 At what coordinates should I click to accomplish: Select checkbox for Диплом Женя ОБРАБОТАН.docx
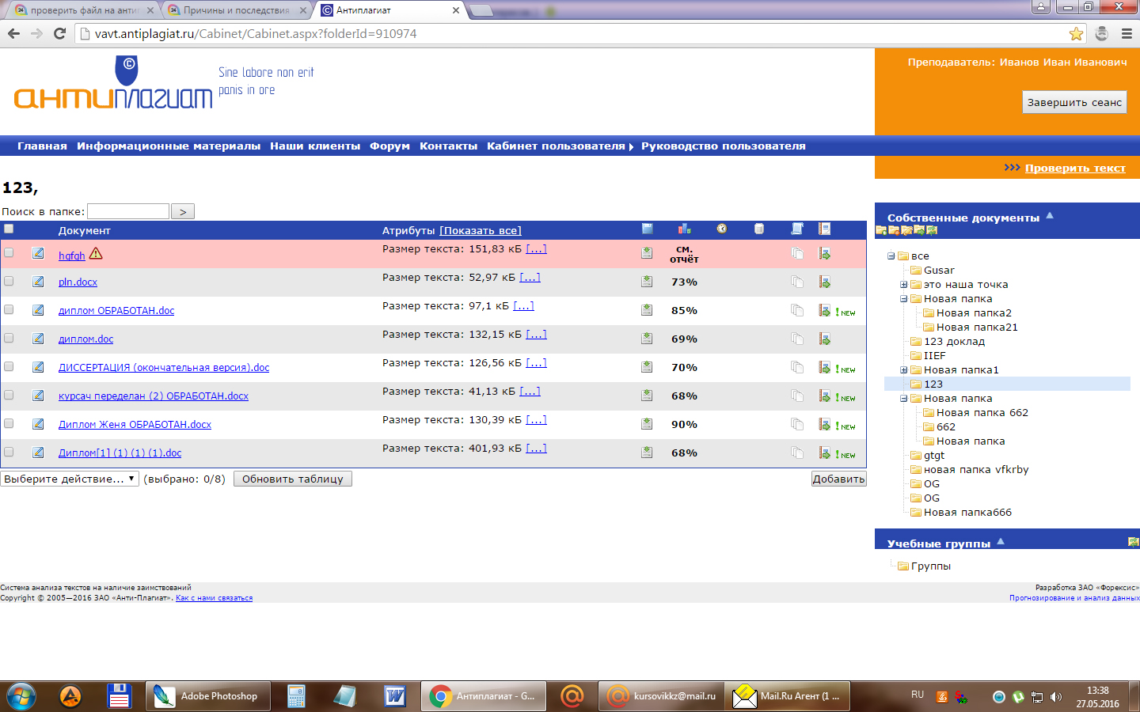click(x=9, y=423)
